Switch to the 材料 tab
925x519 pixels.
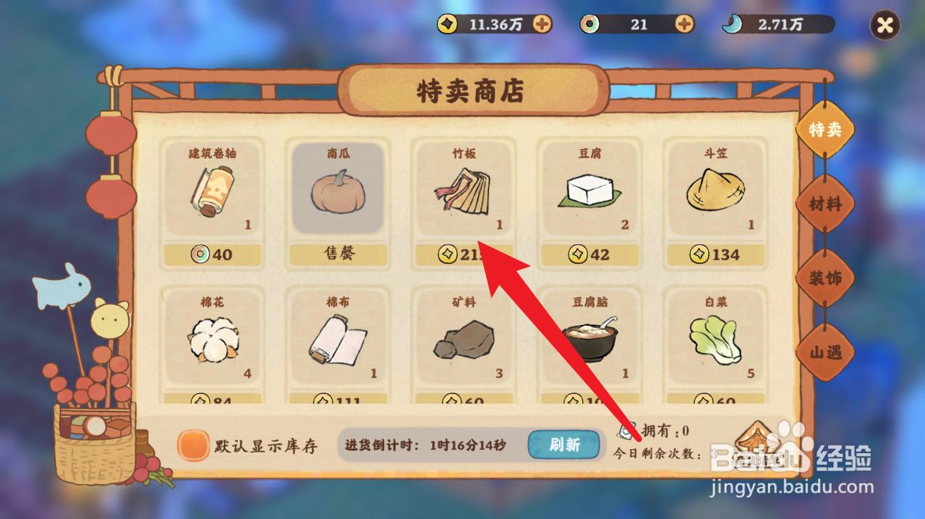[x=825, y=204]
